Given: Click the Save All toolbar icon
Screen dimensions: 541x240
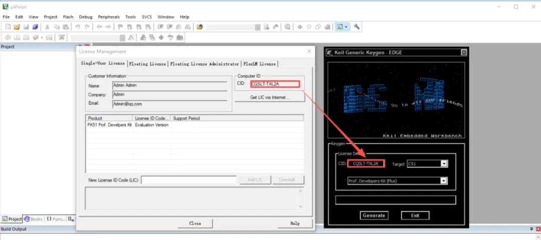Looking at the screenshot, I should coord(35,27).
